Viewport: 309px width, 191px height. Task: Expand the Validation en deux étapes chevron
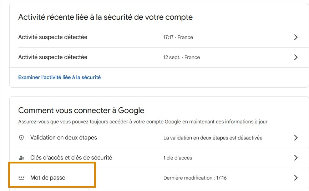pyautogui.click(x=295, y=138)
